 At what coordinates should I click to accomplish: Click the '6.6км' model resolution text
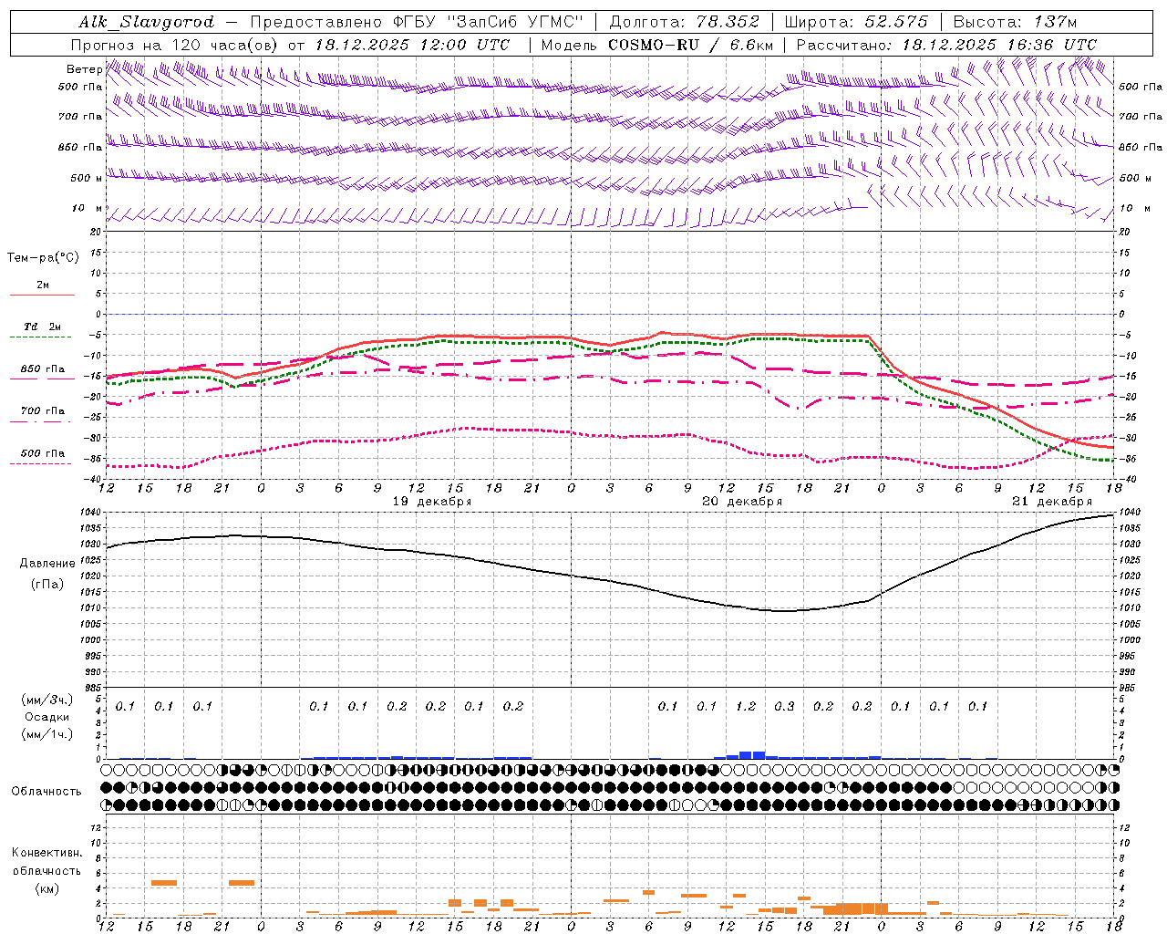pos(751,45)
